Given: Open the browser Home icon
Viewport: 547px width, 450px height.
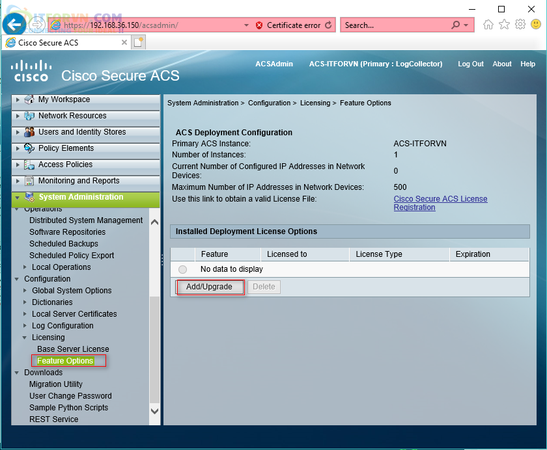Looking at the screenshot, I should click(488, 25).
